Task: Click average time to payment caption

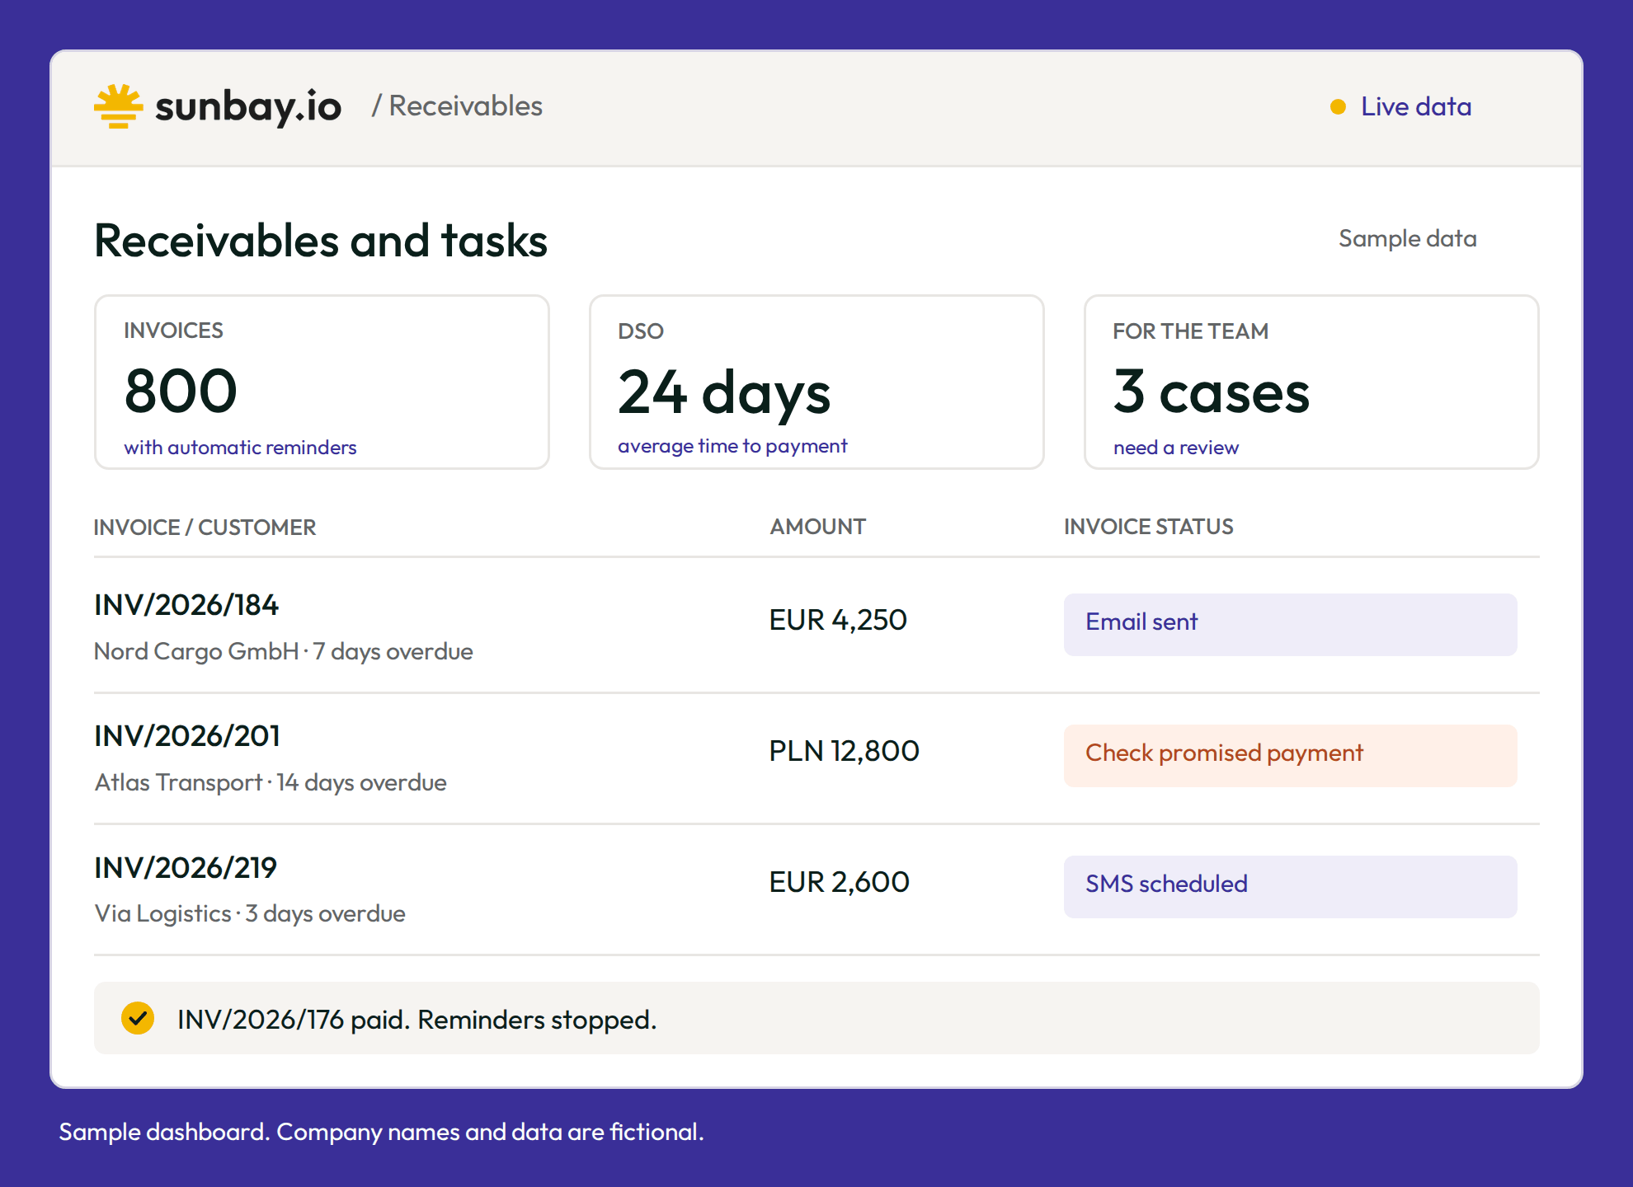Action: tap(732, 446)
